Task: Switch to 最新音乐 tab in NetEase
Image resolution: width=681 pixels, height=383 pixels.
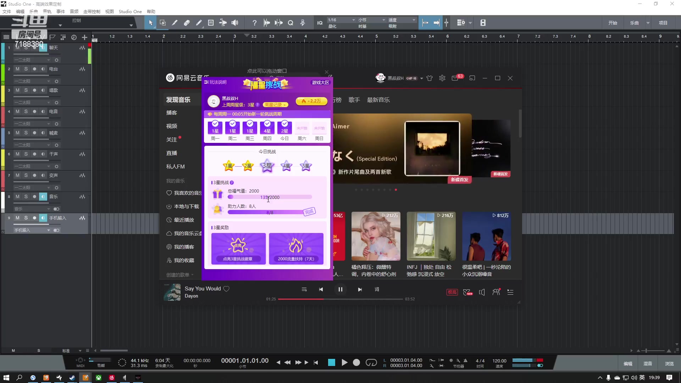Action: click(x=378, y=100)
